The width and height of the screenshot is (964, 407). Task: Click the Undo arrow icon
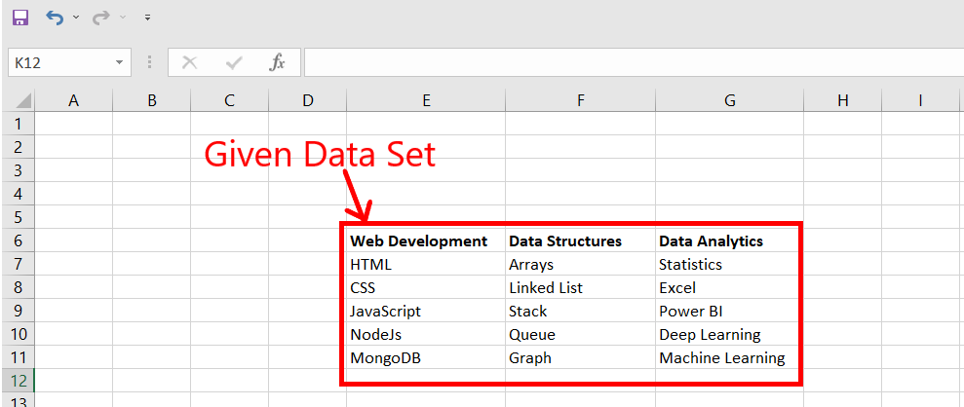[x=55, y=18]
